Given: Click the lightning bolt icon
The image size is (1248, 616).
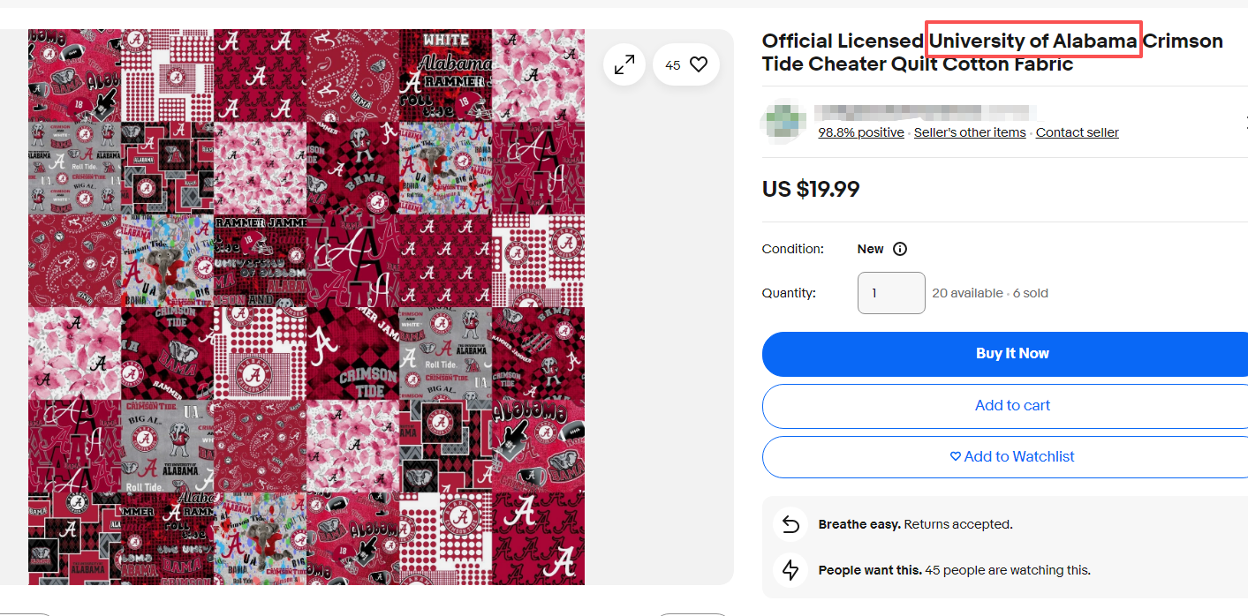Looking at the screenshot, I should 790,570.
